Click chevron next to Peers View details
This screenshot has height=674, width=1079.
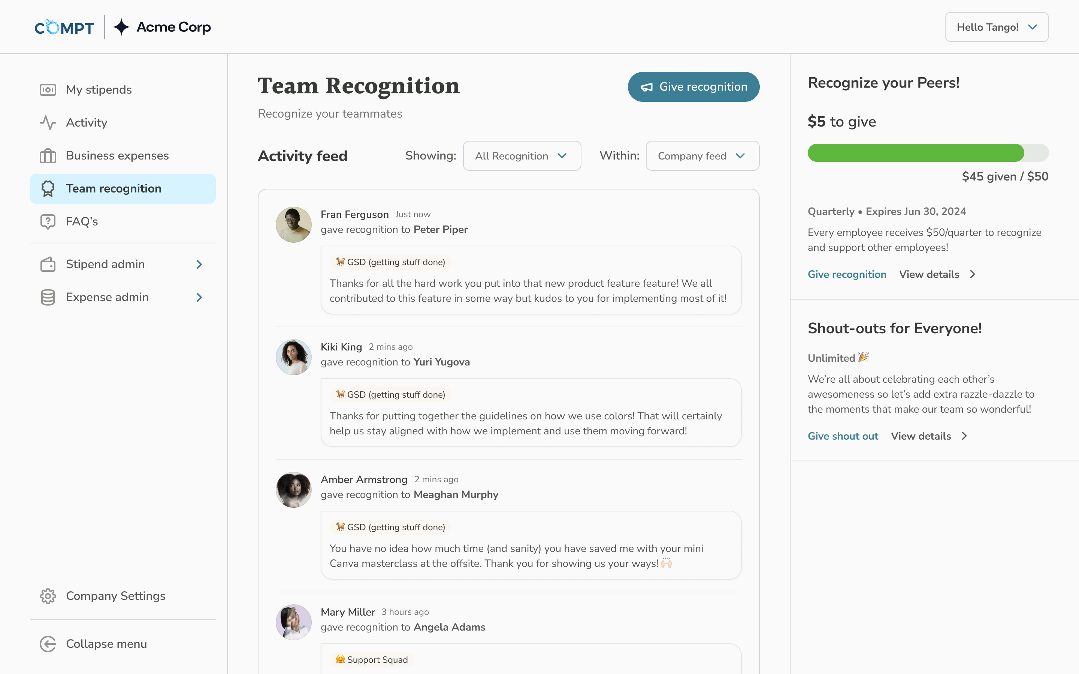[973, 274]
